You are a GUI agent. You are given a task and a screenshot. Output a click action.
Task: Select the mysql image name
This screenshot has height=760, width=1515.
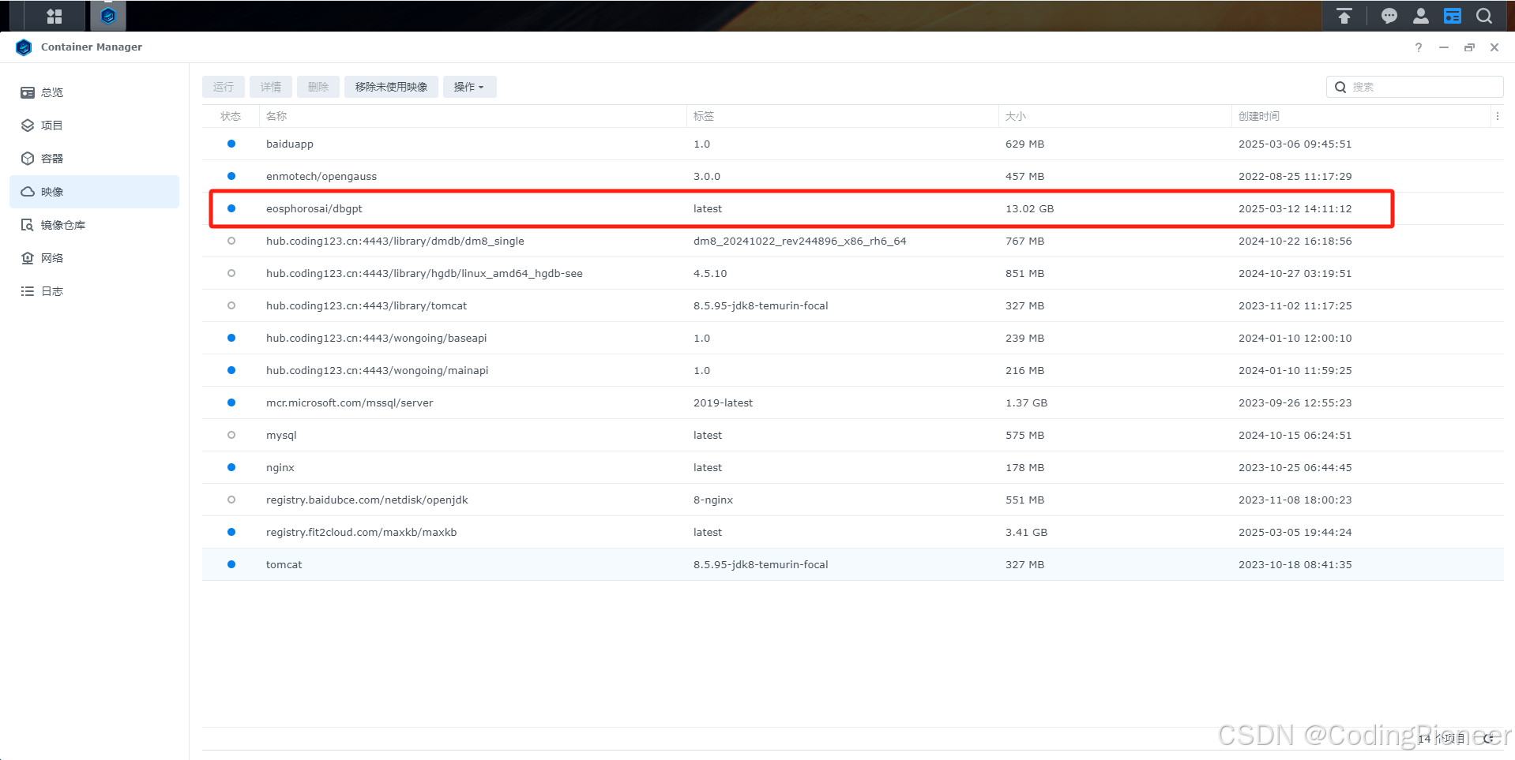(x=281, y=435)
